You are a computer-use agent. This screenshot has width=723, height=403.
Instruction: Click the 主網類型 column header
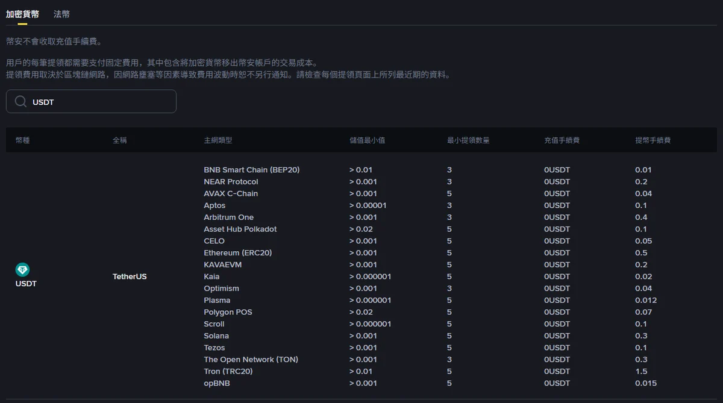pos(218,140)
